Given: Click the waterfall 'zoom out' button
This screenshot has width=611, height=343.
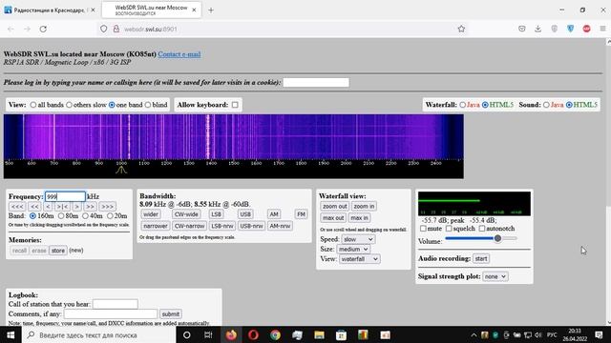Looking at the screenshot, I should pos(335,207).
